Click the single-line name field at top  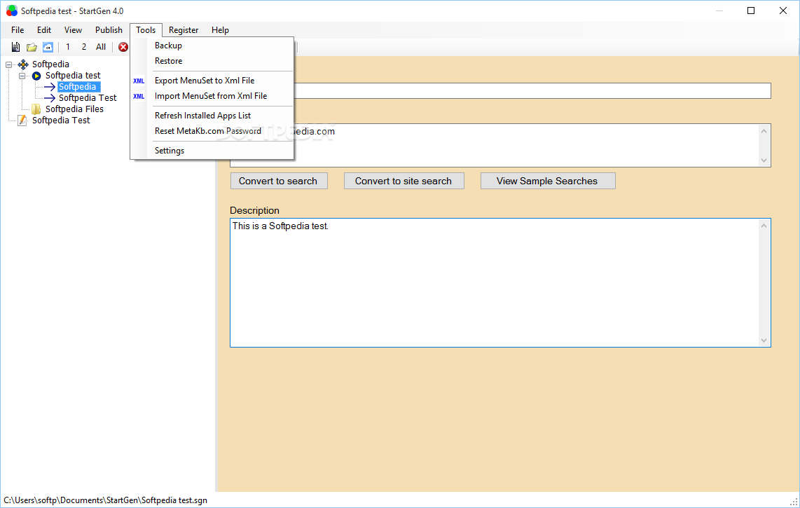tap(532, 91)
